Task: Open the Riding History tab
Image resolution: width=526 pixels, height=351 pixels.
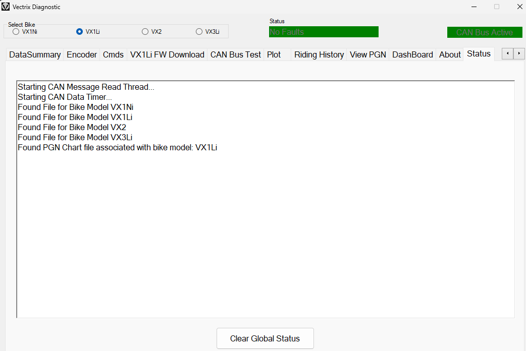Action: point(319,54)
